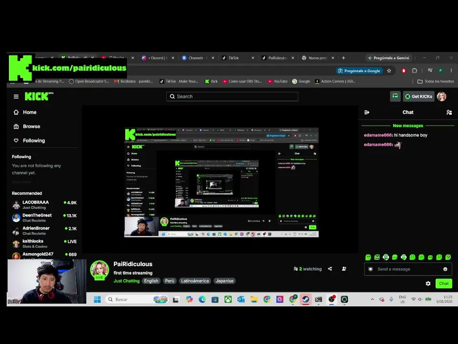The height and width of the screenshot is (344, 458).
Task: Open the Google bookmark
Action: coord(301,81)
